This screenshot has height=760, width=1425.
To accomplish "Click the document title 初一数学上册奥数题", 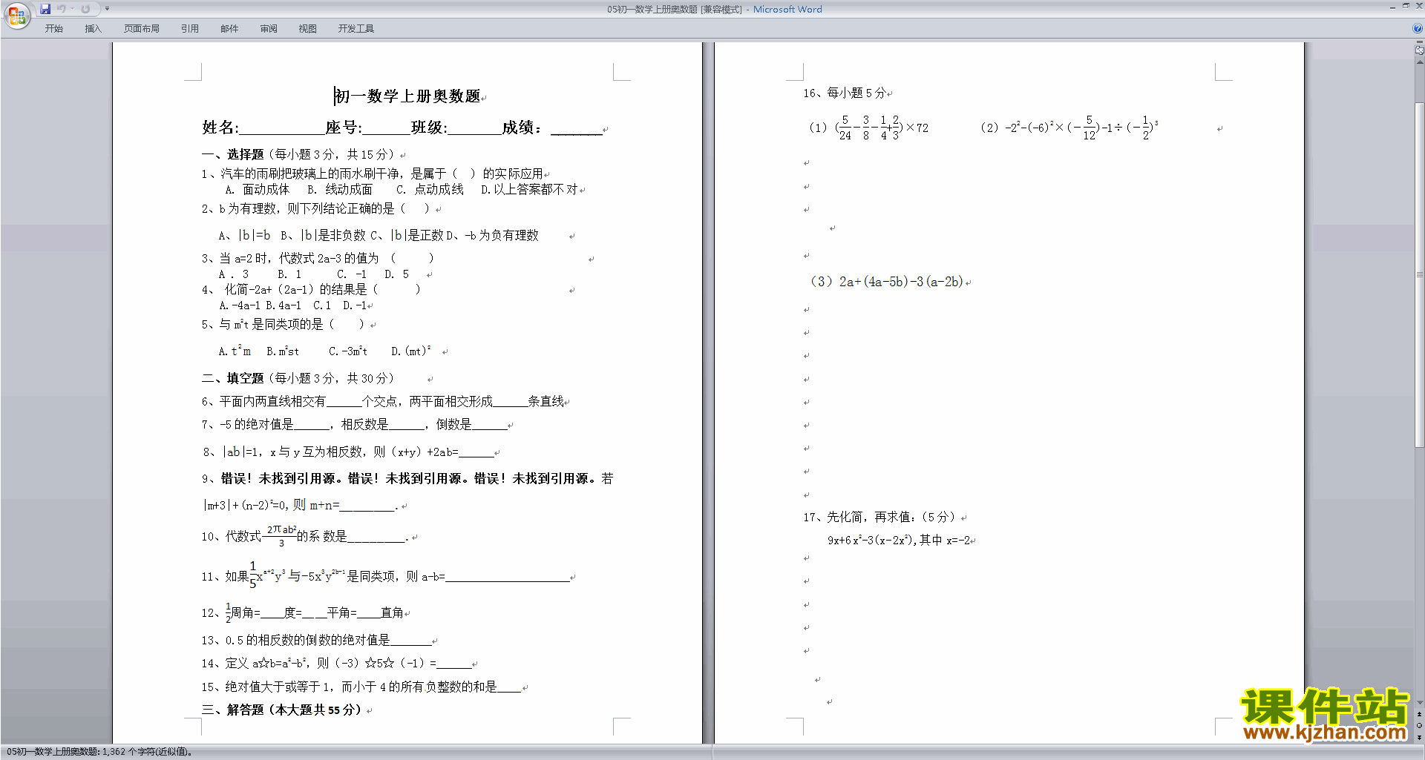I will pos(407,96).
